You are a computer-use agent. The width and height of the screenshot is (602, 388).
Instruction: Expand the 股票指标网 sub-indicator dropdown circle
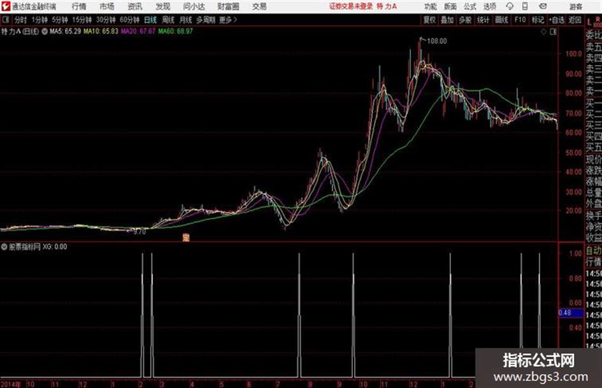pos(4,247)
